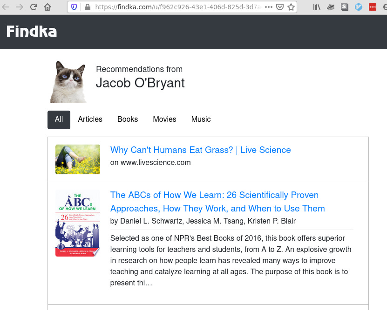Viewport: 387px width, 310px height.
Task: Click the authors line 'by Daniel L. Schwartz'
Action: pyautogui.click(x=203, y=221)
